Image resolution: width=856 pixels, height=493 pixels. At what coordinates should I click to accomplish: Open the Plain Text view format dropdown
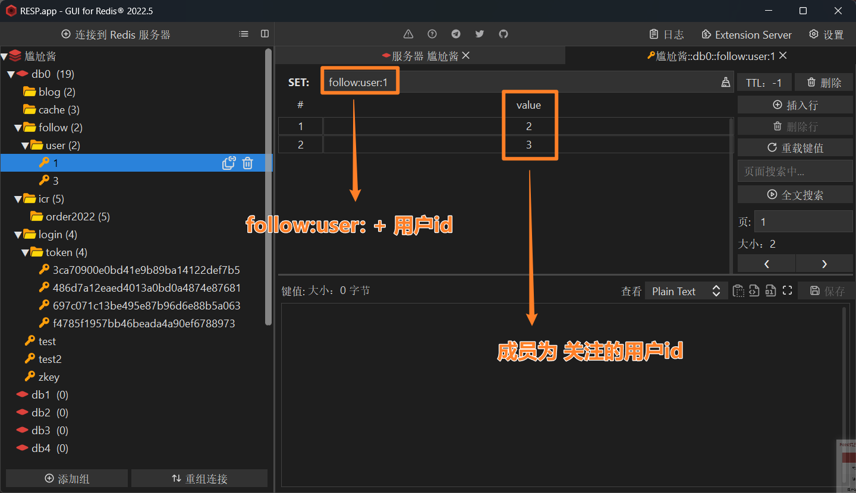686,291
